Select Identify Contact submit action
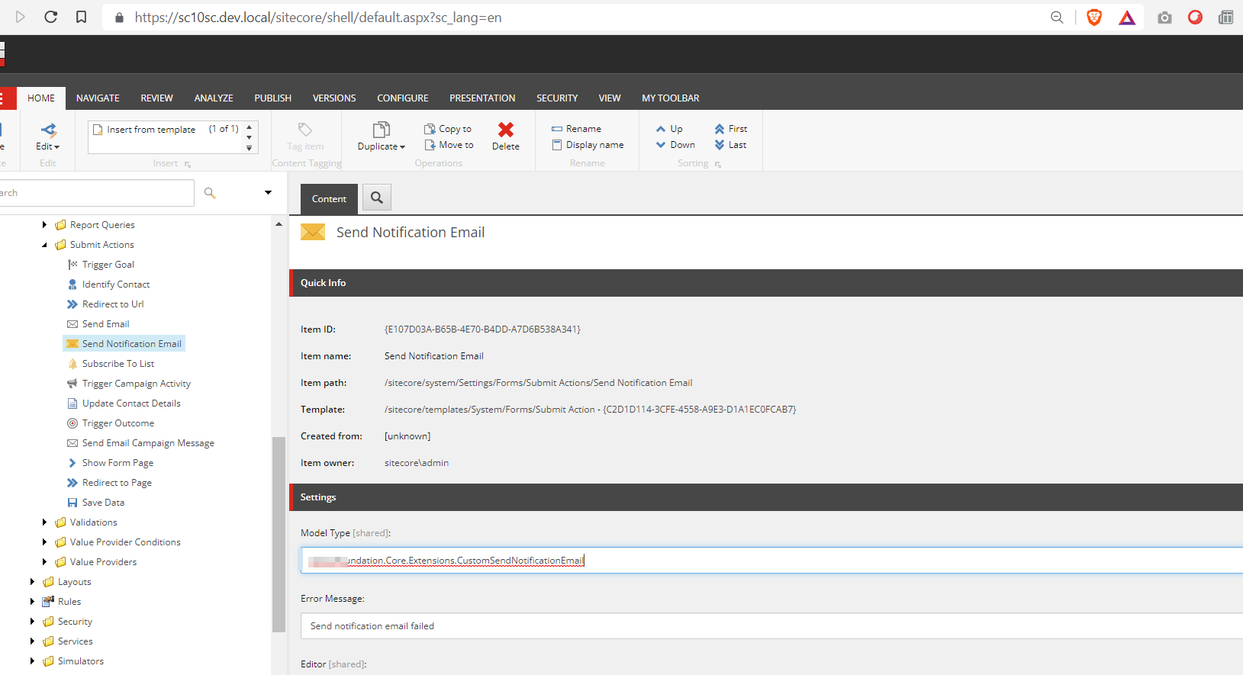 (x=108, y=284)
